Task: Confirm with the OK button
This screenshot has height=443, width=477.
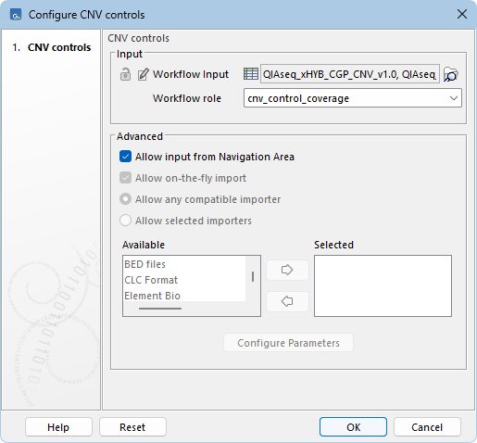Action: pos(353,427)
